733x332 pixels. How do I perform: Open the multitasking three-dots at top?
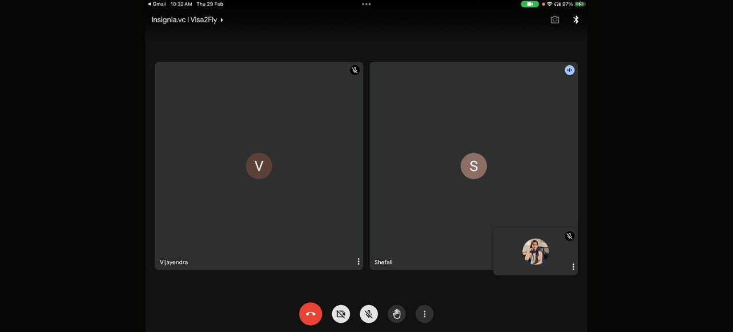[366, 4]
